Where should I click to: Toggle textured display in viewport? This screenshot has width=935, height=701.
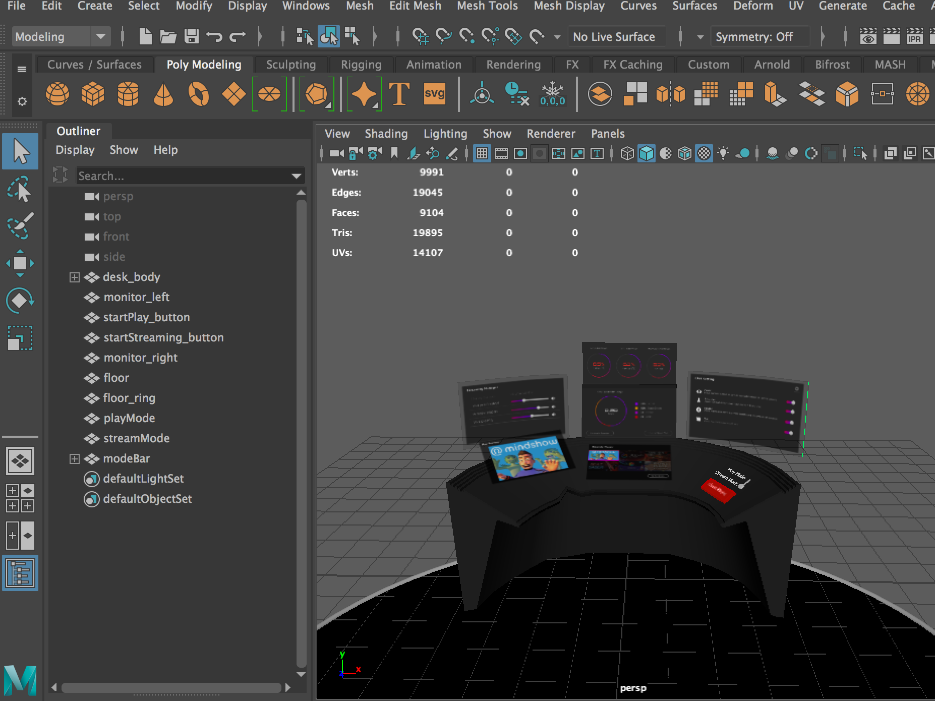[x=704, y=153]
